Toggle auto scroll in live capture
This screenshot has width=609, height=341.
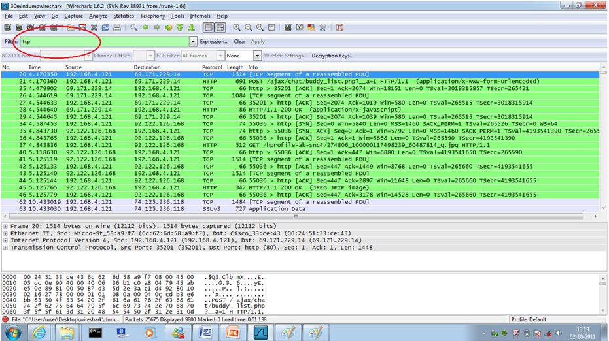[x=220, y=28]
